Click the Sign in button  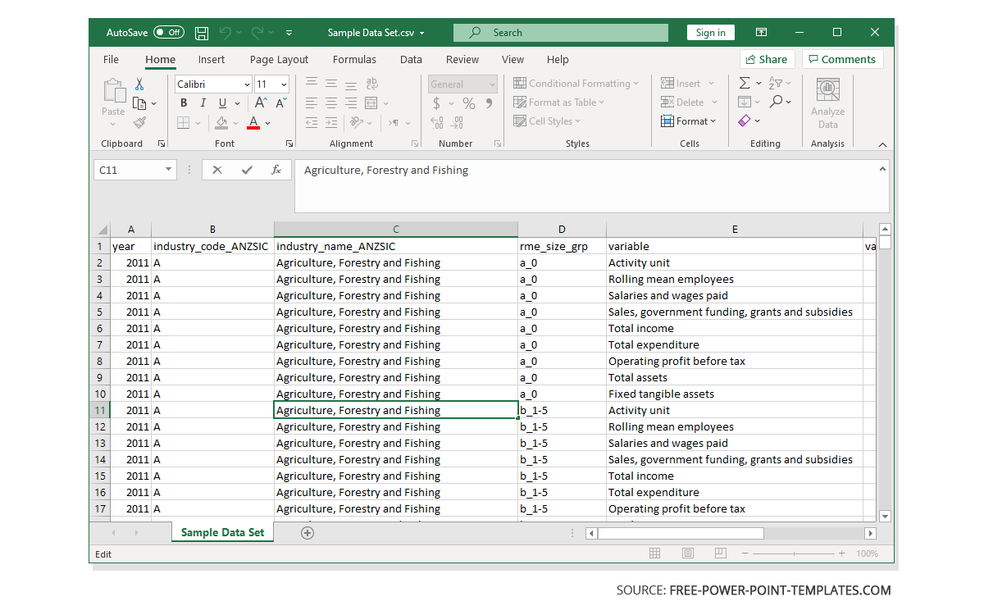[710, 32]
